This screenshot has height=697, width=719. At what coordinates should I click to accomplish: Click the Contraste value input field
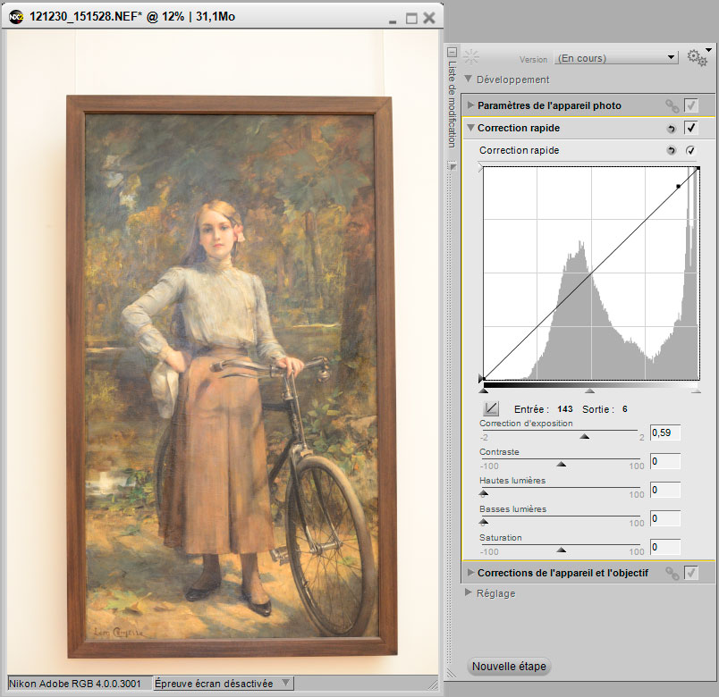point(664,461)
